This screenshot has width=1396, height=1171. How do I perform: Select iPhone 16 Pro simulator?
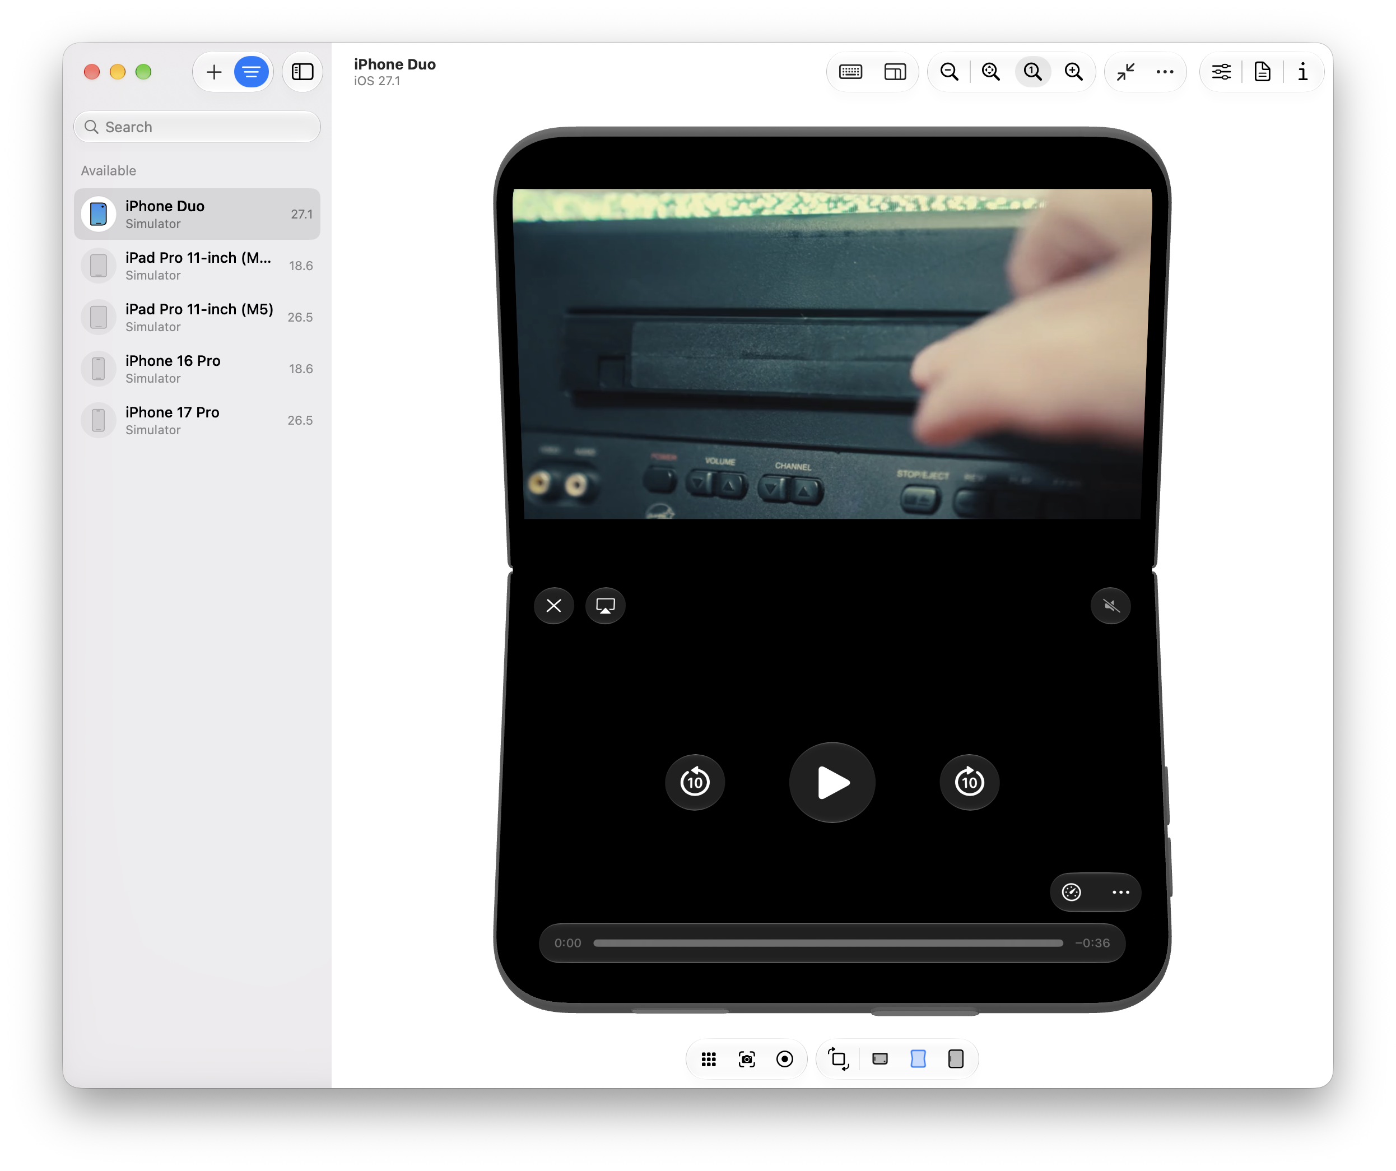click(197, 369)
